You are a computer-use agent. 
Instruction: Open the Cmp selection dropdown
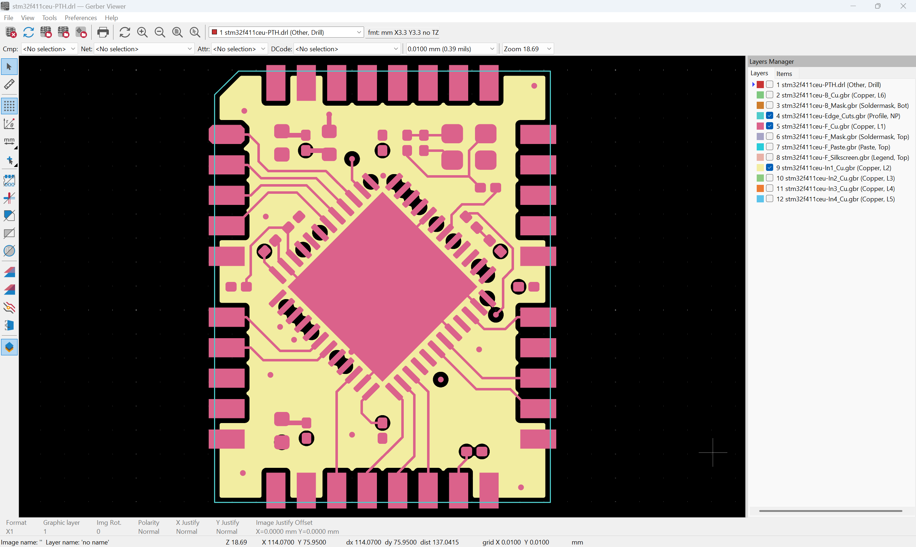point(49,49)
